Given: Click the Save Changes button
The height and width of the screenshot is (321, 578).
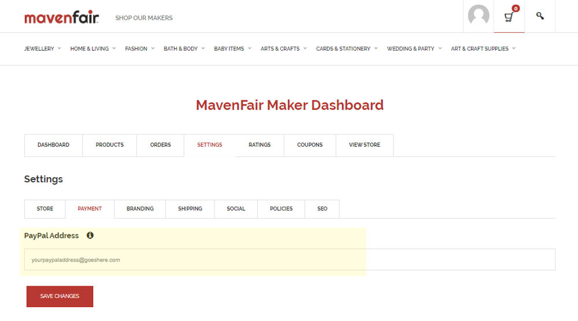Looking at the screenshot, I should (60, 296).
